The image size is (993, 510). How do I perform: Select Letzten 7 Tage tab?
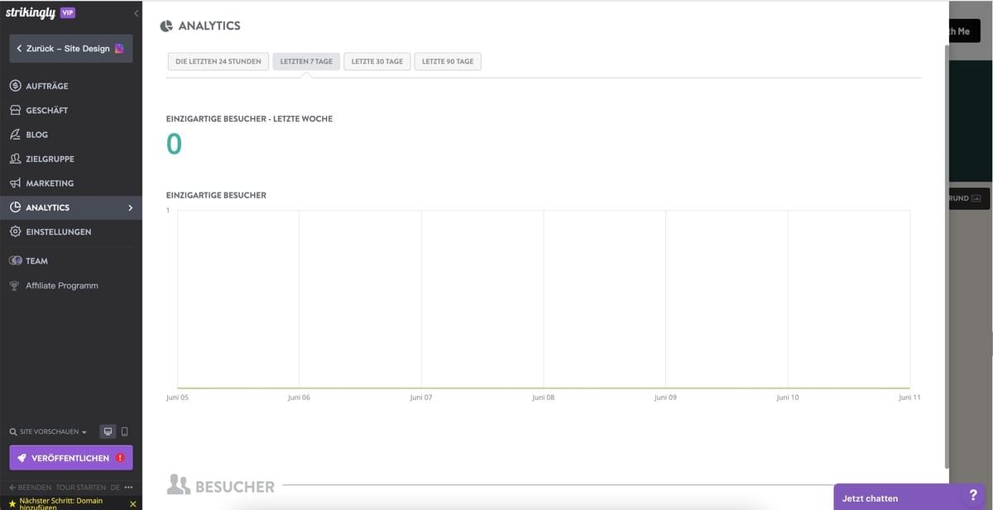pos(306,61)
